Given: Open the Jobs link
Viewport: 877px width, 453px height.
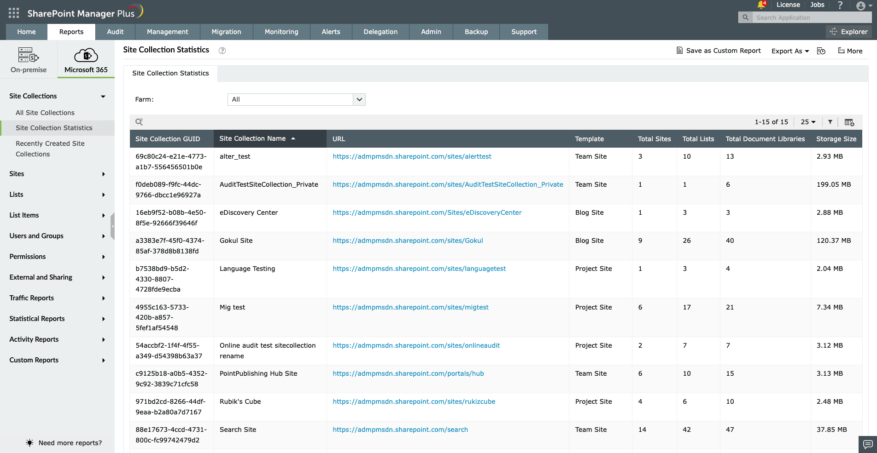Looking at the screenshot, I should 818,5.
